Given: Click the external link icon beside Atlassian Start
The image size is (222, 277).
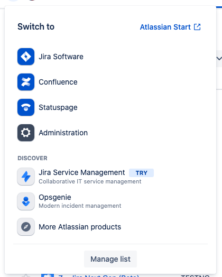Looking at the screenshot, I should click(197, 27).
